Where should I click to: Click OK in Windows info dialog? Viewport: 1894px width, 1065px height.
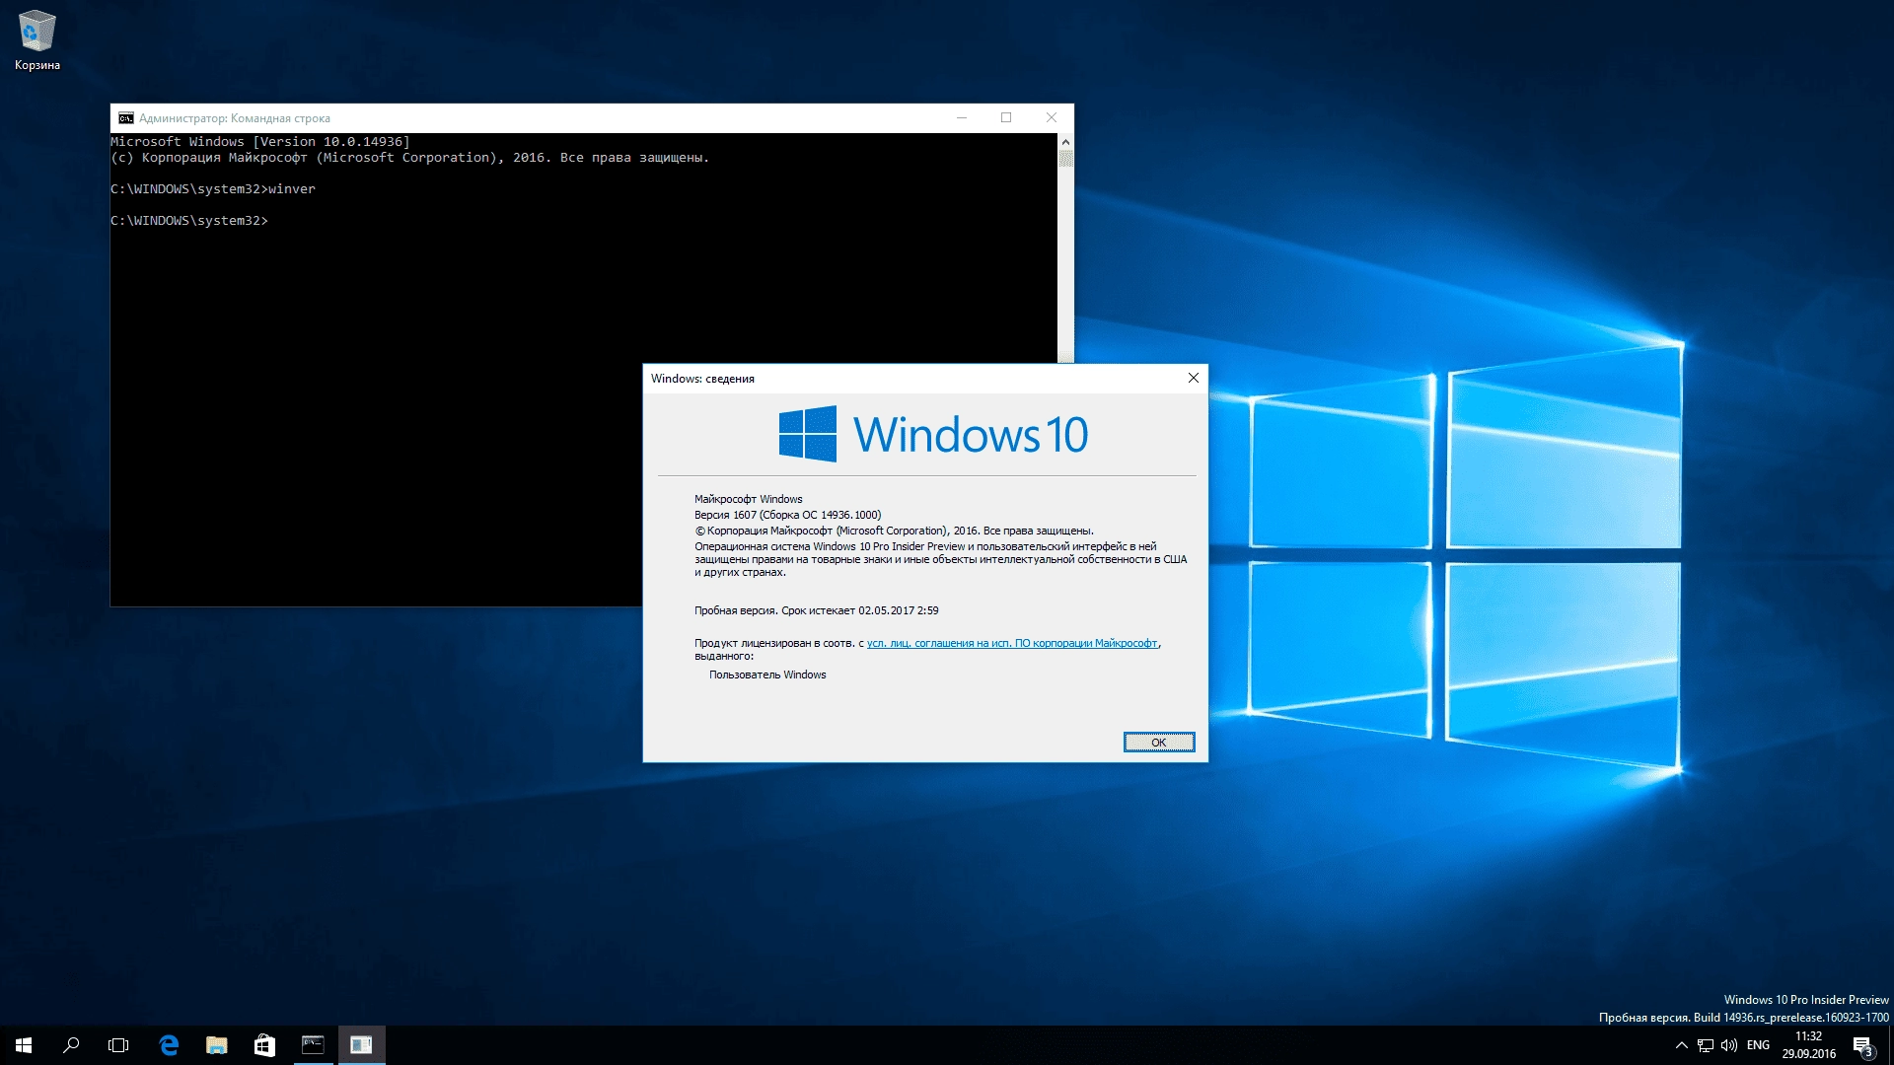(x=1159, y=743)
